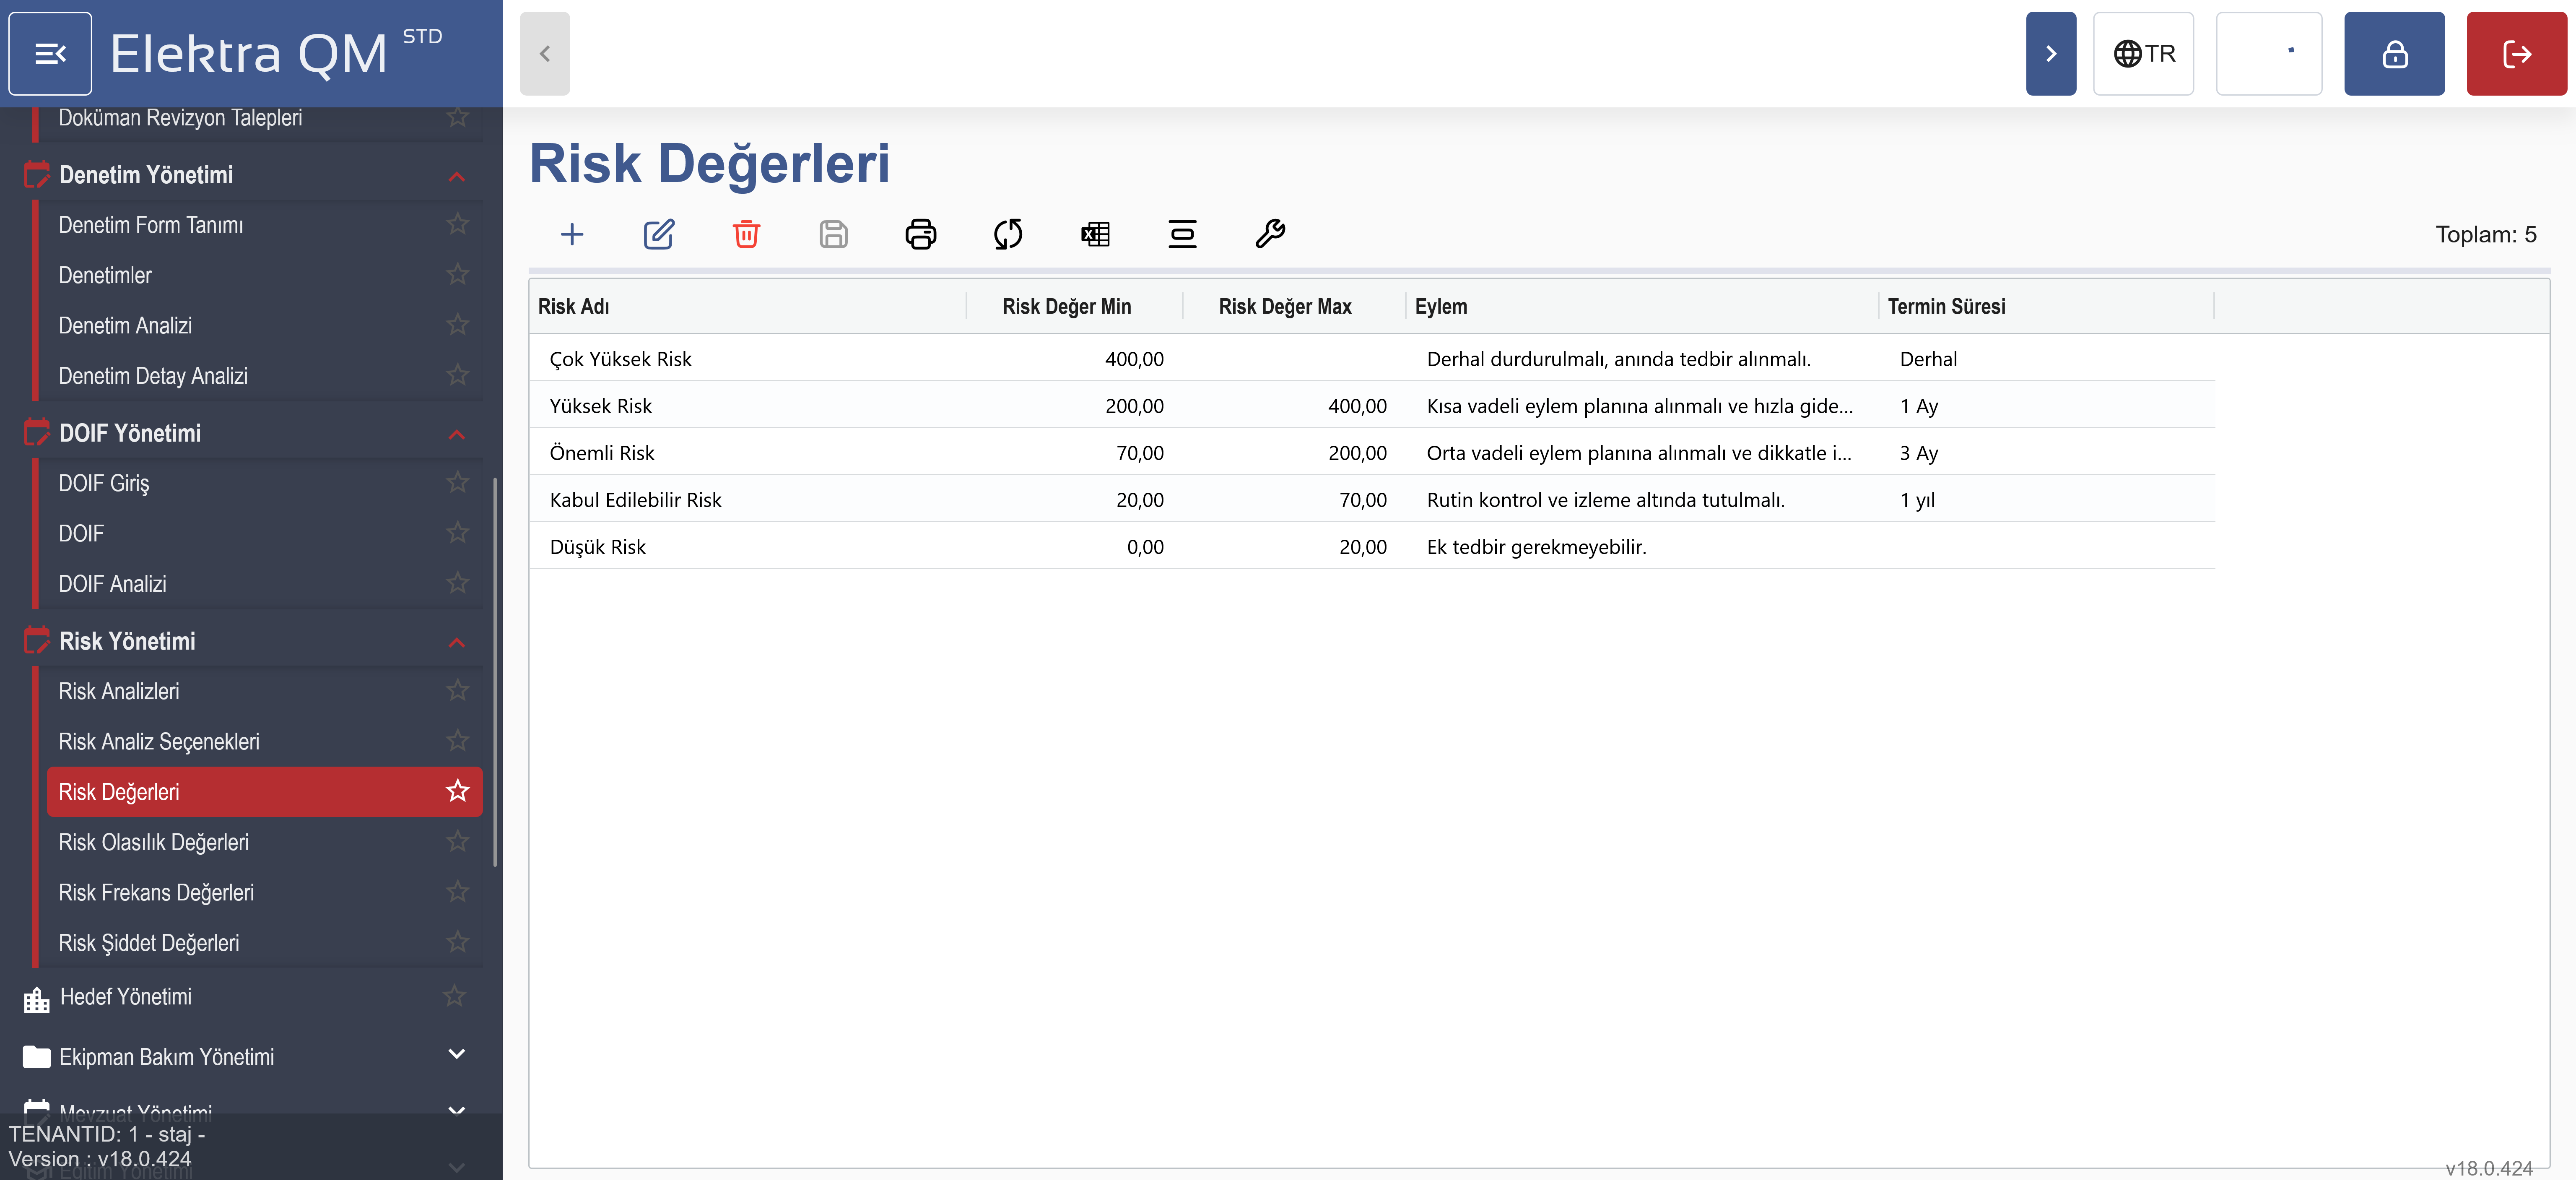Expand the Ekipman Bakım Yönetimi section

(456, 1054)
